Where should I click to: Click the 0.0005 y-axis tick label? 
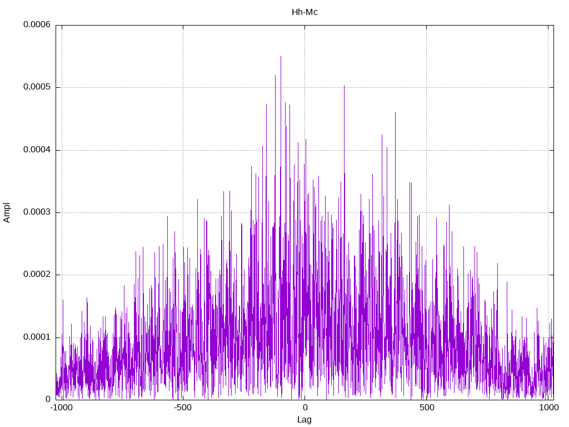[37, 87]
